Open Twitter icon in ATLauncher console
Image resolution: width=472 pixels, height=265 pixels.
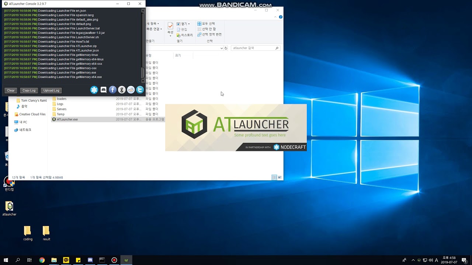coord(140,90)
